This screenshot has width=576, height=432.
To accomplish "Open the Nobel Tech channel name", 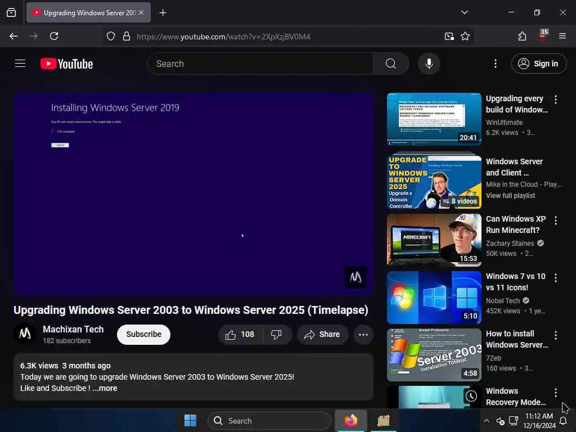I will click(x=502, y=300).
